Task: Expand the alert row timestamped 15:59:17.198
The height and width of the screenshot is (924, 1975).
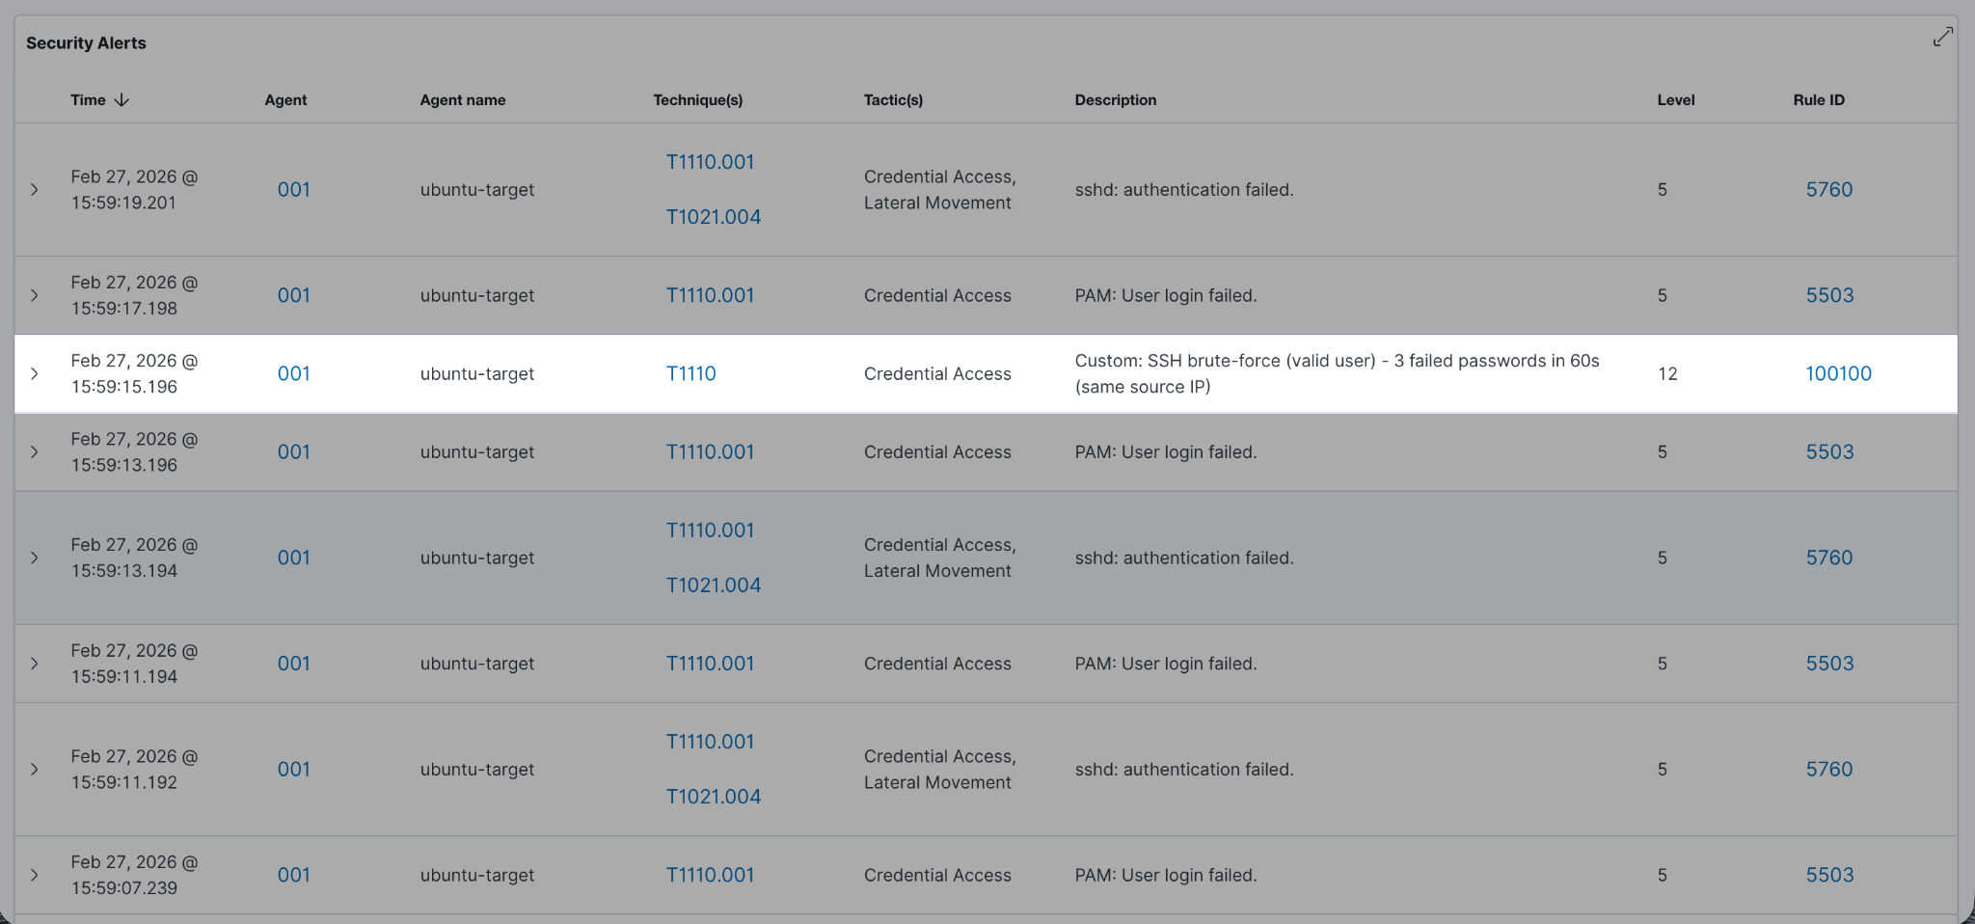Action: click(35, 296)
